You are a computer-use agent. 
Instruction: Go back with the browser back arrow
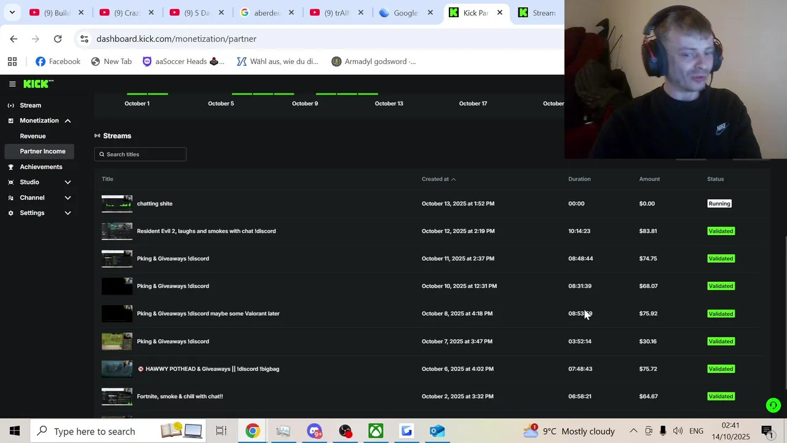(x=14, y=39)
